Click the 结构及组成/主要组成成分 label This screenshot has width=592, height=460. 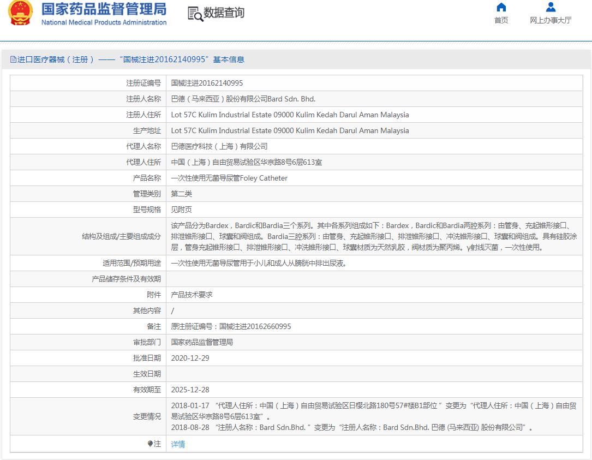[x=122, y=236]
